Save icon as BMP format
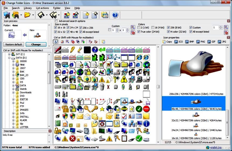 (x=190, y=42)
